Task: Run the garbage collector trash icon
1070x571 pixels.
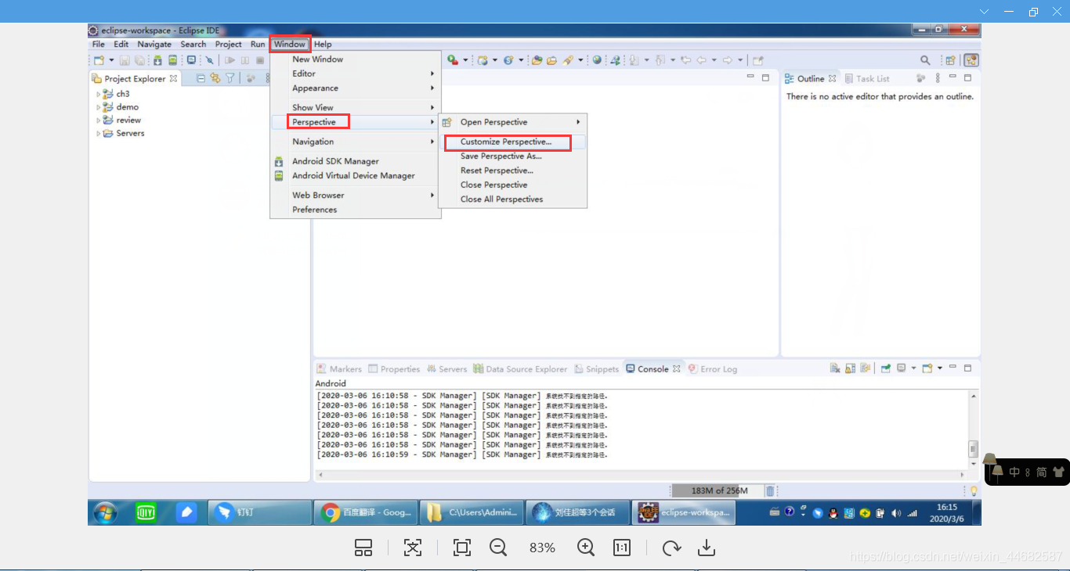Action: [770, 491]
